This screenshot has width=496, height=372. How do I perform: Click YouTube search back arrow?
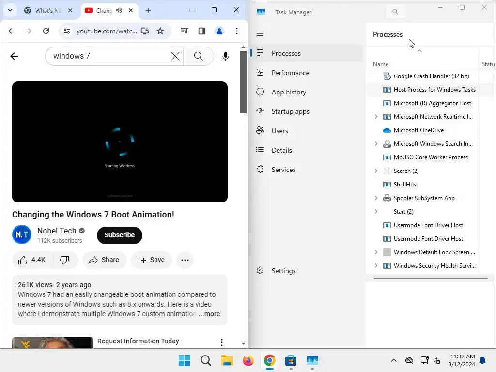[14, 56]
